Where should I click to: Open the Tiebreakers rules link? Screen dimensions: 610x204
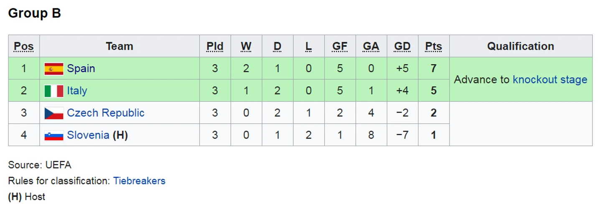139,181
